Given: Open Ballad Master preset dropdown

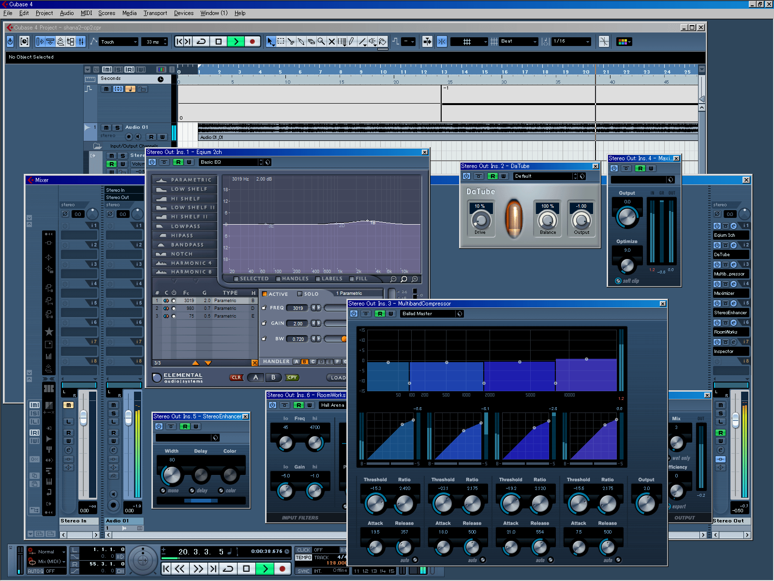Looking at the screenshot, I should 428,314.
